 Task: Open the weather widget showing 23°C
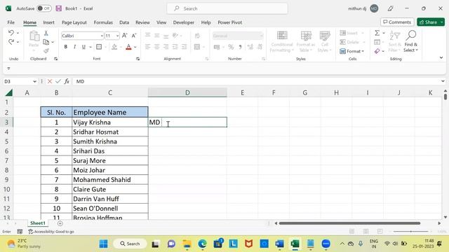click(x=24, y=244)
